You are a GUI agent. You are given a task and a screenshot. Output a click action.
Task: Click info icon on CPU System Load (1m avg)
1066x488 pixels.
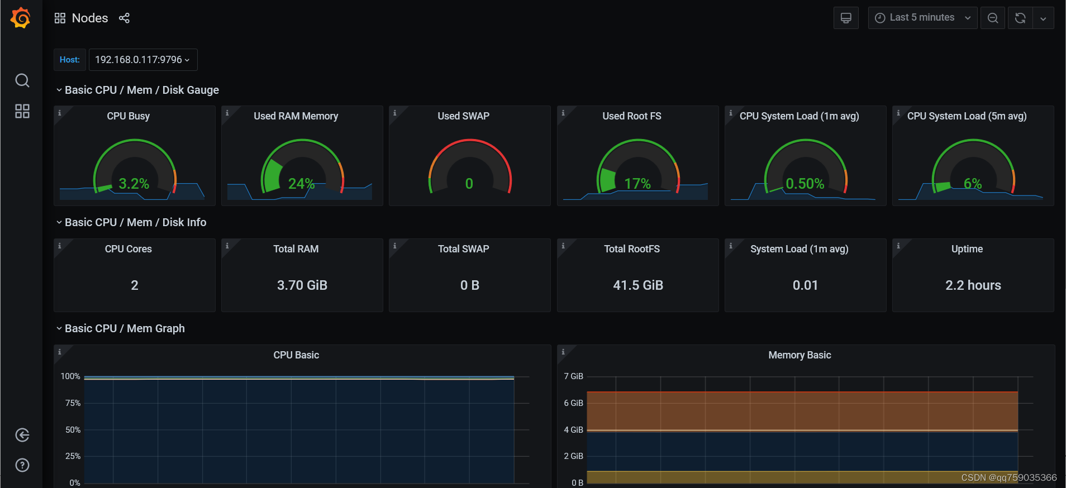tap(731, 113)
